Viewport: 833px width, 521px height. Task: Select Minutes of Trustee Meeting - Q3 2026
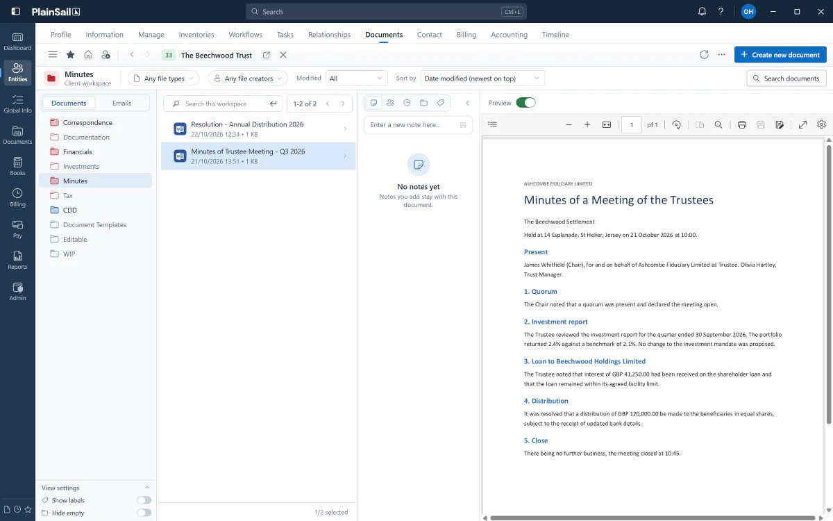[258, 156]
